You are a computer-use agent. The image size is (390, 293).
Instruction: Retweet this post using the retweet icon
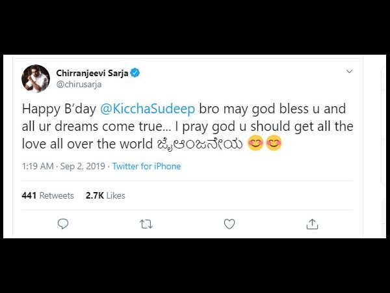click(x=146, y=224)
